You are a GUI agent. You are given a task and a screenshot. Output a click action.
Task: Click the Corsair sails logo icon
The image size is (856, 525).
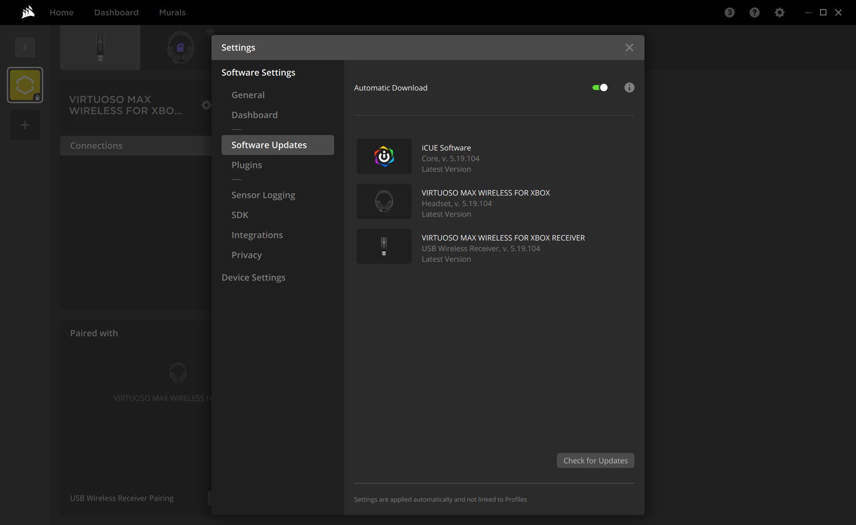point(28,12)
